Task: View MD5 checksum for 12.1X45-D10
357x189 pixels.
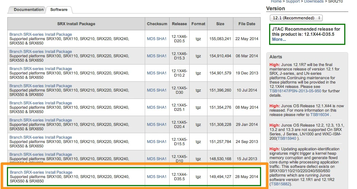Action: [x=151, y=159]
